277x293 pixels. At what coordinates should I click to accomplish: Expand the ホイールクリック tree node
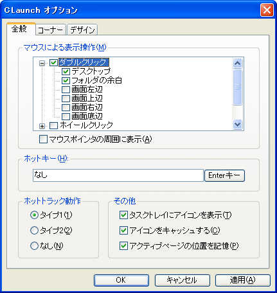[x=42, y=126]
